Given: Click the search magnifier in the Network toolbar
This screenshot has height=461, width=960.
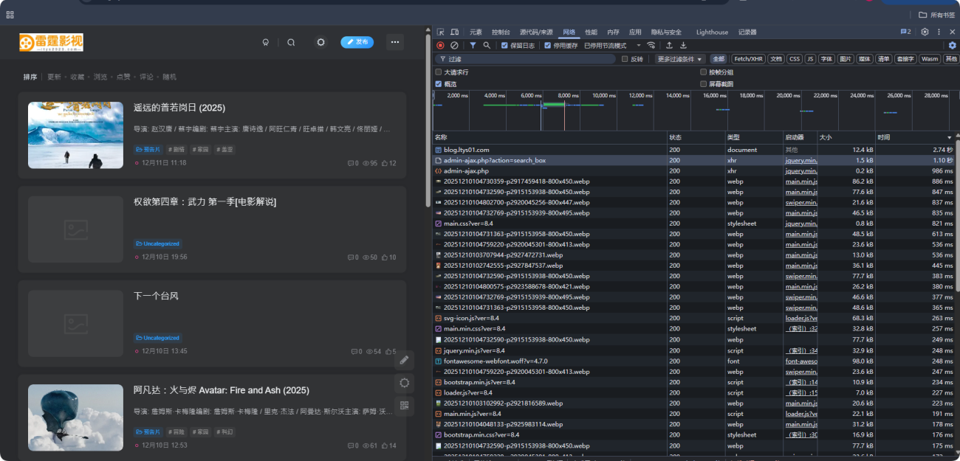Looking at the screenshot, I should pyautogui.click(x=487, y=46).
